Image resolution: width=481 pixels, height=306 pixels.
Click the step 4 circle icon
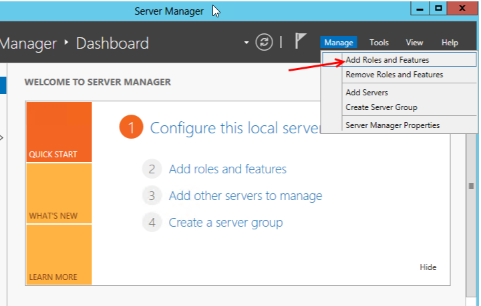click(152, 223)
